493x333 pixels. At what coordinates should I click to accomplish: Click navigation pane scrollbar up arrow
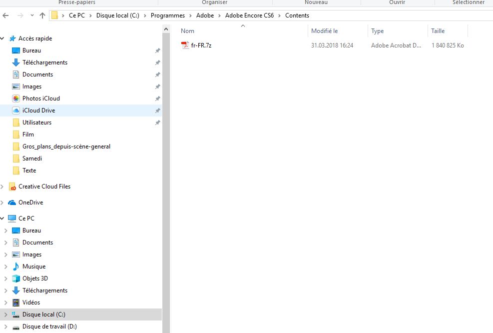point(166,29)
